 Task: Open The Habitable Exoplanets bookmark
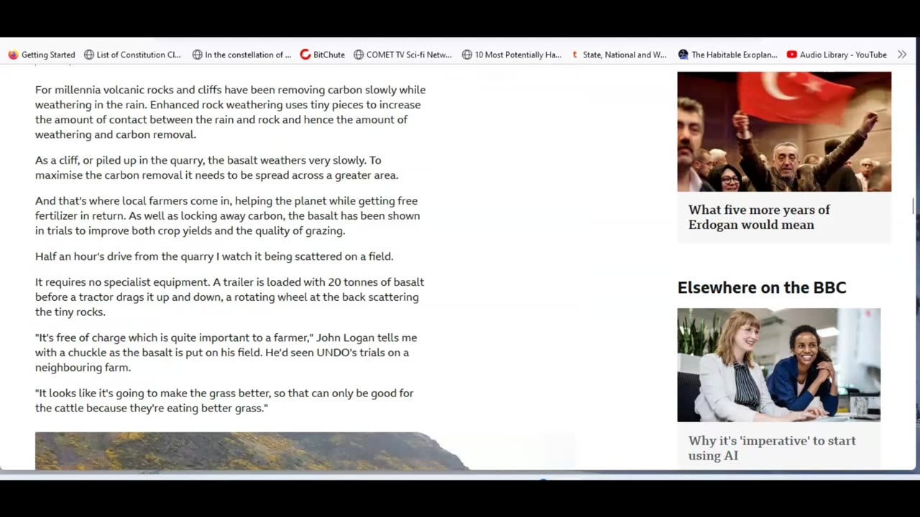click(x=728, y=55)
